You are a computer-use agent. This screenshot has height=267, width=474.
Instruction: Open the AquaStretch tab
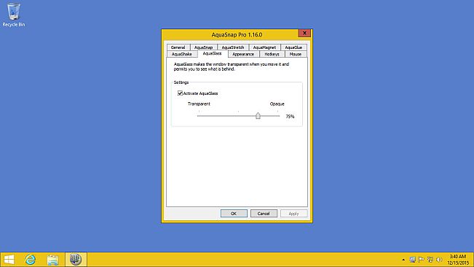[233, 47]
